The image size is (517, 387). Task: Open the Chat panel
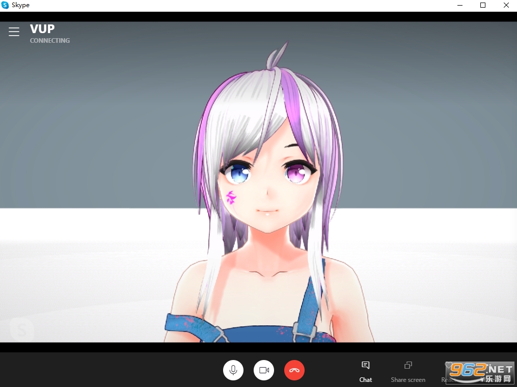(365, 372)
